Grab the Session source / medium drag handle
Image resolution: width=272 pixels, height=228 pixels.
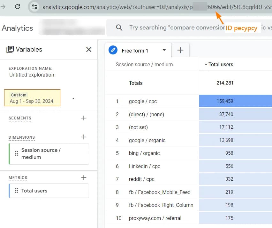pos(16,153)
